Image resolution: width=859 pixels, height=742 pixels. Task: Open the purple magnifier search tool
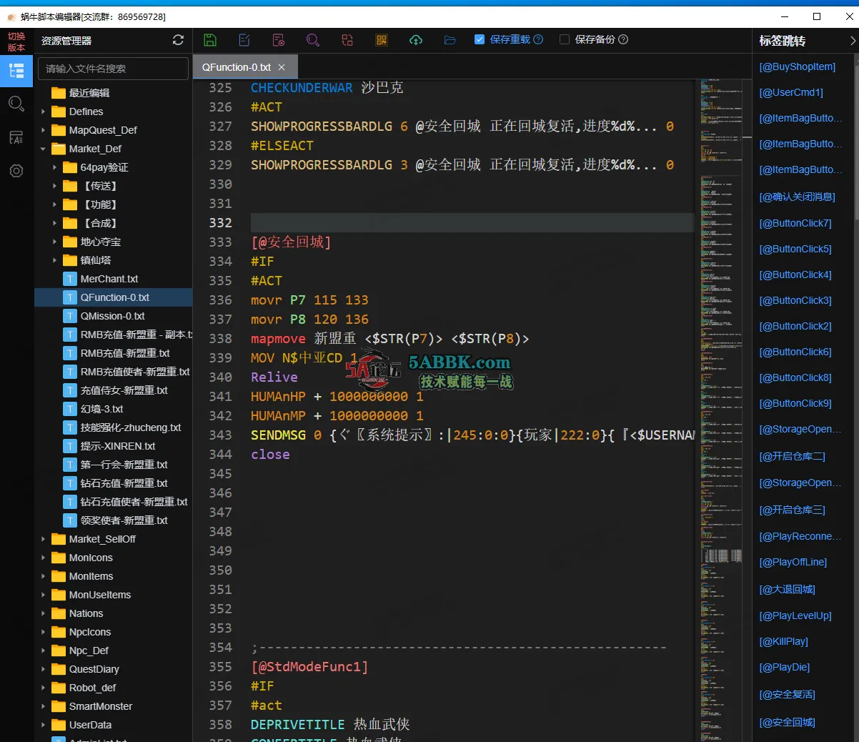pos(313,40)
